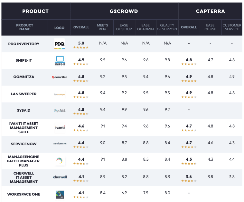Click Workspace ONE G2Crowd star rating

point(81,197)
